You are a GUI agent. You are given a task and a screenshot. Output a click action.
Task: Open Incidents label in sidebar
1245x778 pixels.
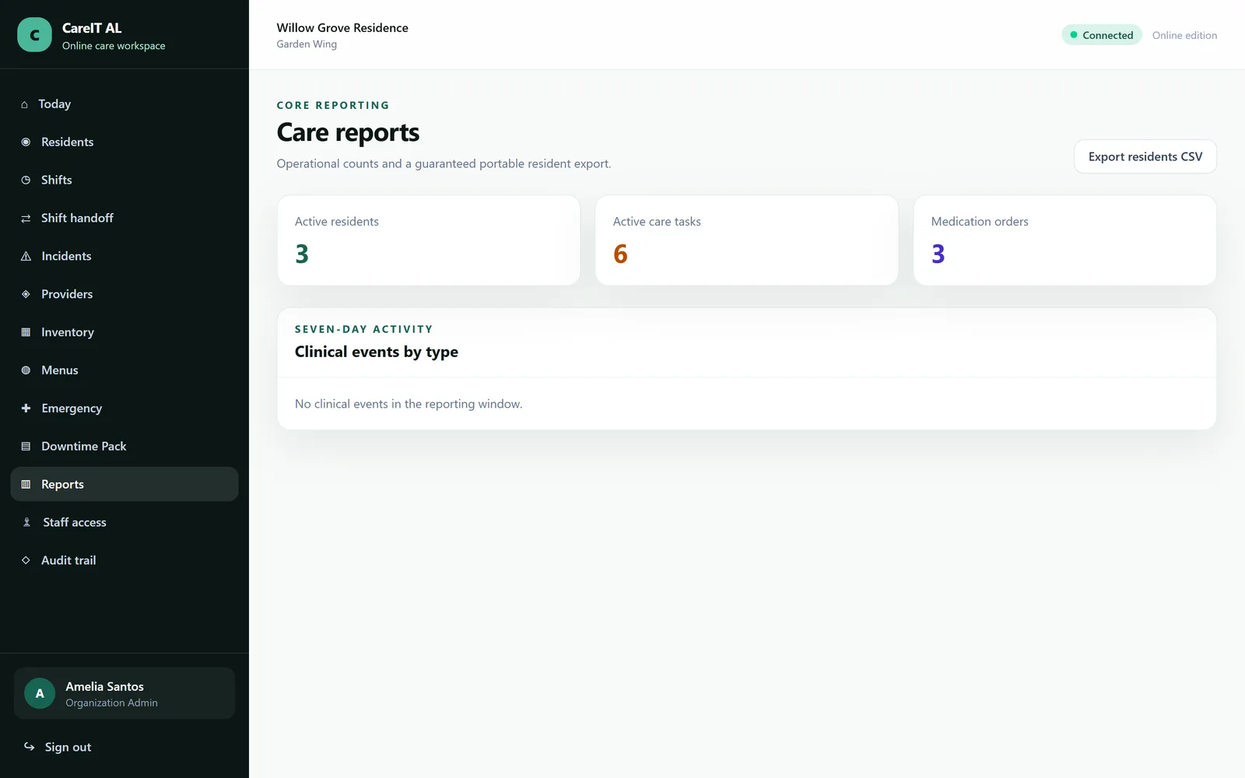point(66,257)
